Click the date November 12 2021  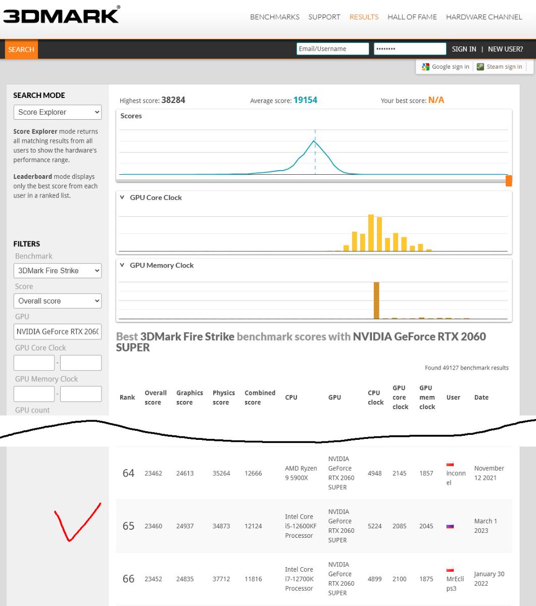[489, 473]
